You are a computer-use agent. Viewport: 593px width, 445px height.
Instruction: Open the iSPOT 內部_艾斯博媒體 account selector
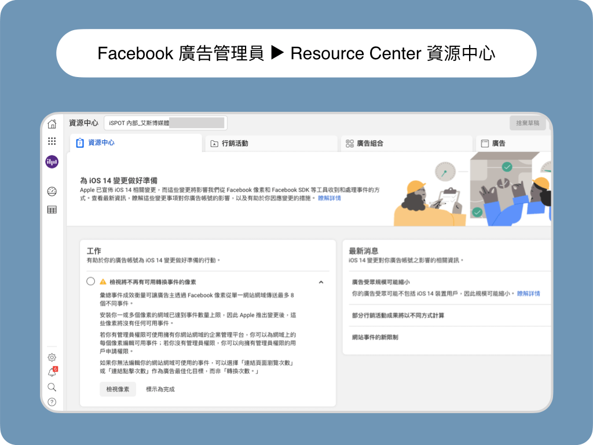pyautogui.click(x=166, y=123)
